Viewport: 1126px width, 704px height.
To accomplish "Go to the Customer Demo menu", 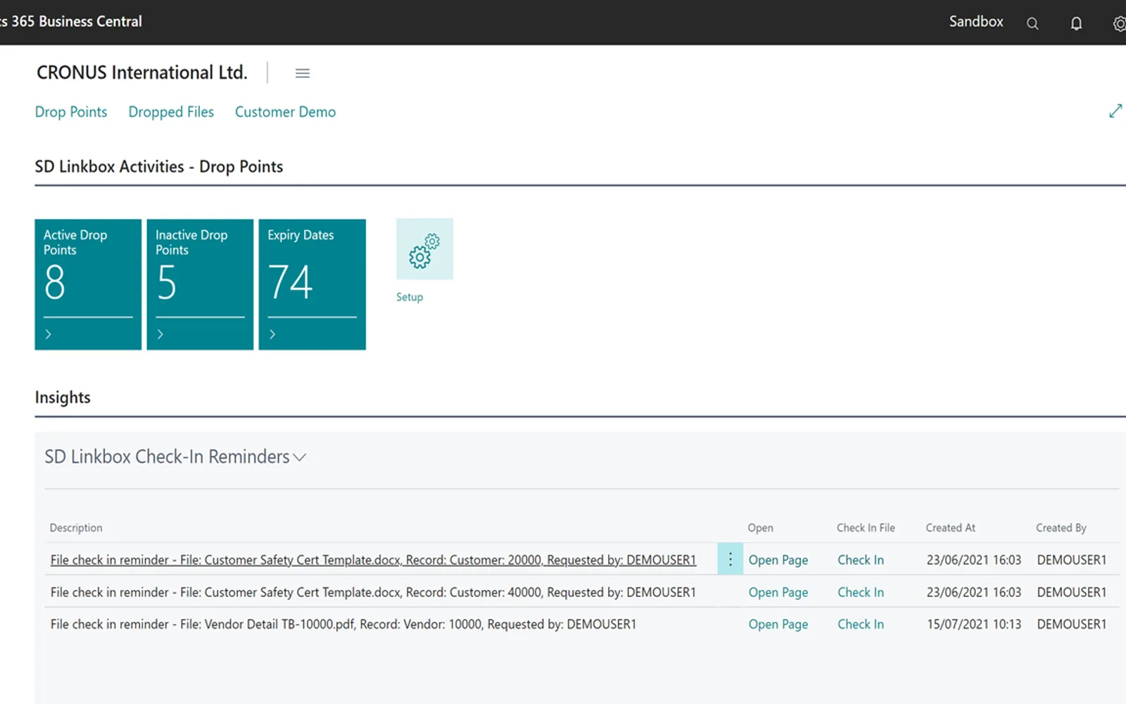I will click(x=285, y=112).
